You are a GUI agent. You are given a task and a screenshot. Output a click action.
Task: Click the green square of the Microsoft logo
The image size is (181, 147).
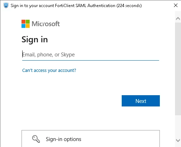28,22
